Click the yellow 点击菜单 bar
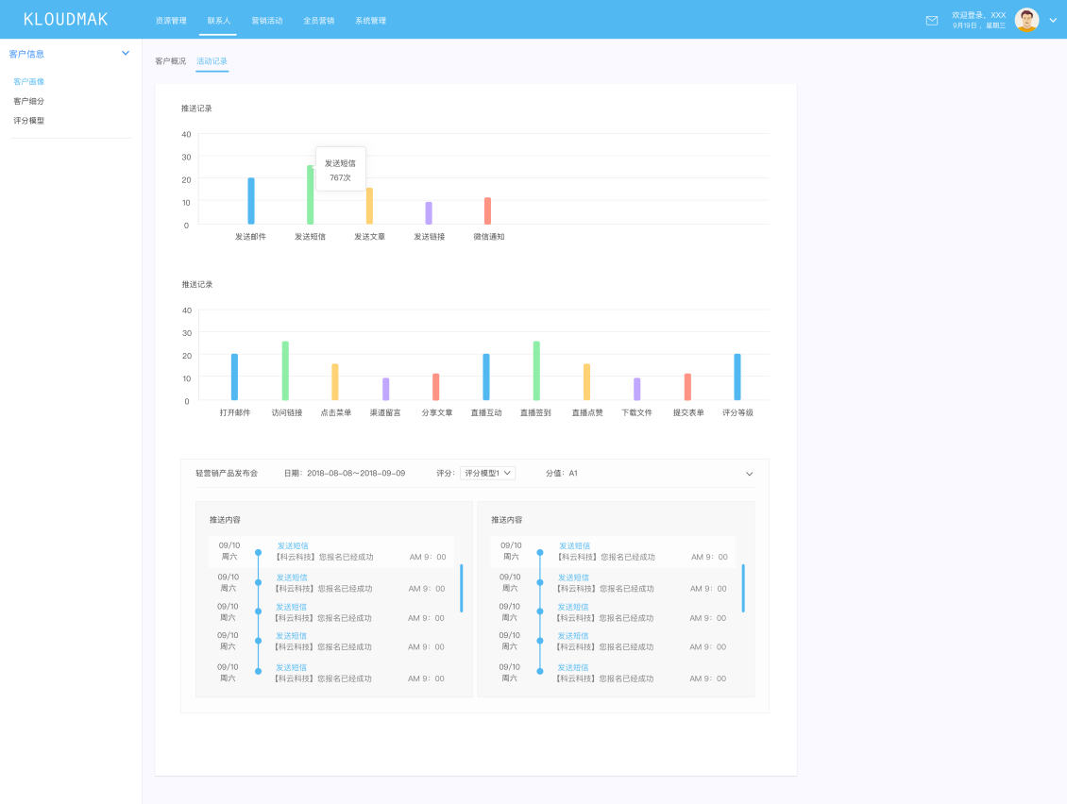Viewport: 1067px width, 804px height. [335, 382]
